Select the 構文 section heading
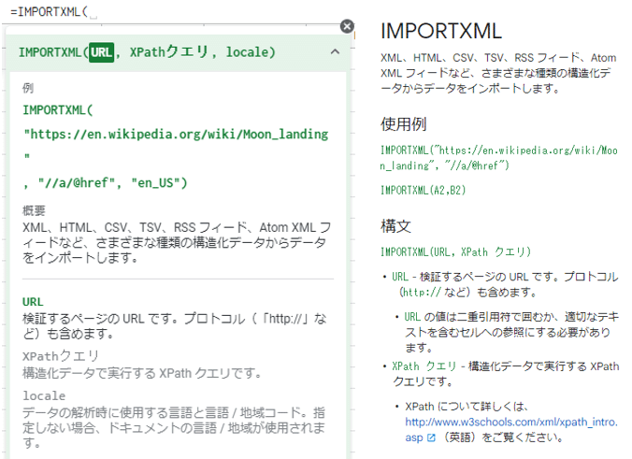The width and height of the screenshot is (632, 459). pos(395,226)
